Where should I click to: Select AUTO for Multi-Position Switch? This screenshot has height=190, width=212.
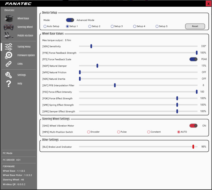179,132
